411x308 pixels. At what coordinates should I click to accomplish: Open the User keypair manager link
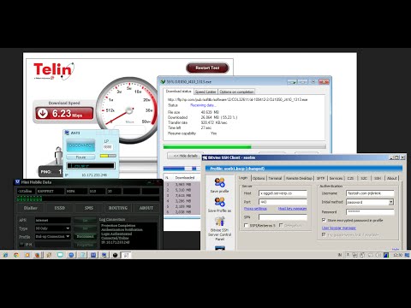tap(339, 228)
